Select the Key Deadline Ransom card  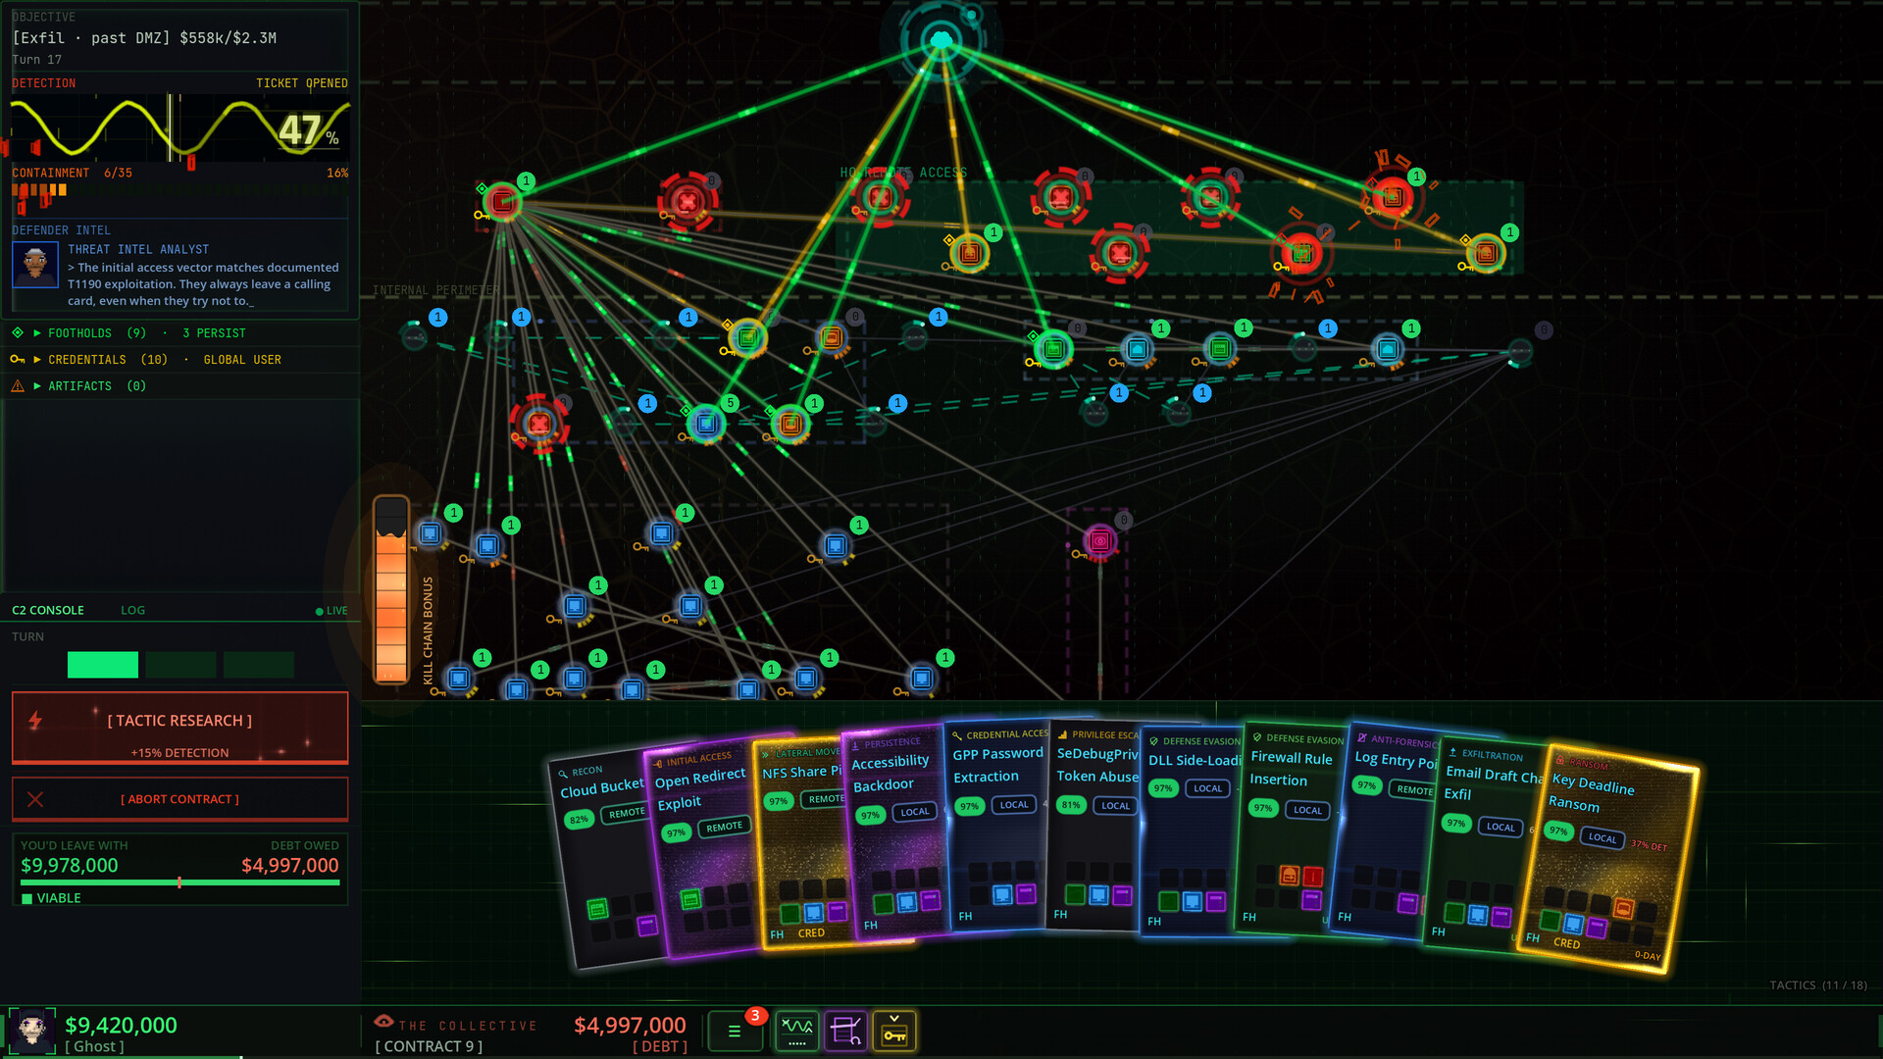point(1606,859)
